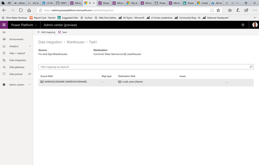
Task: Open settings gear in header
Action: click(243, 25)
